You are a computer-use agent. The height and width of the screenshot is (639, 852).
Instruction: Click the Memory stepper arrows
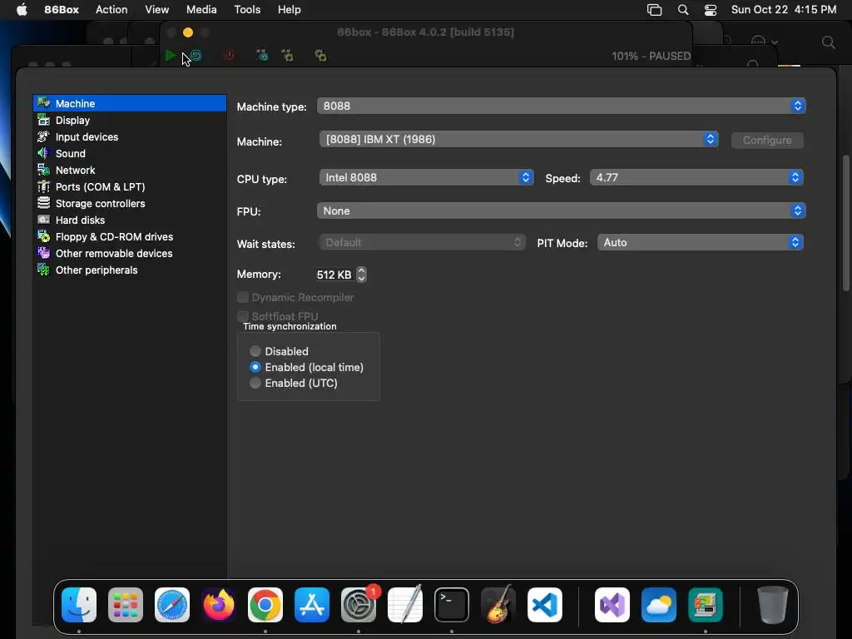point(361,275)
